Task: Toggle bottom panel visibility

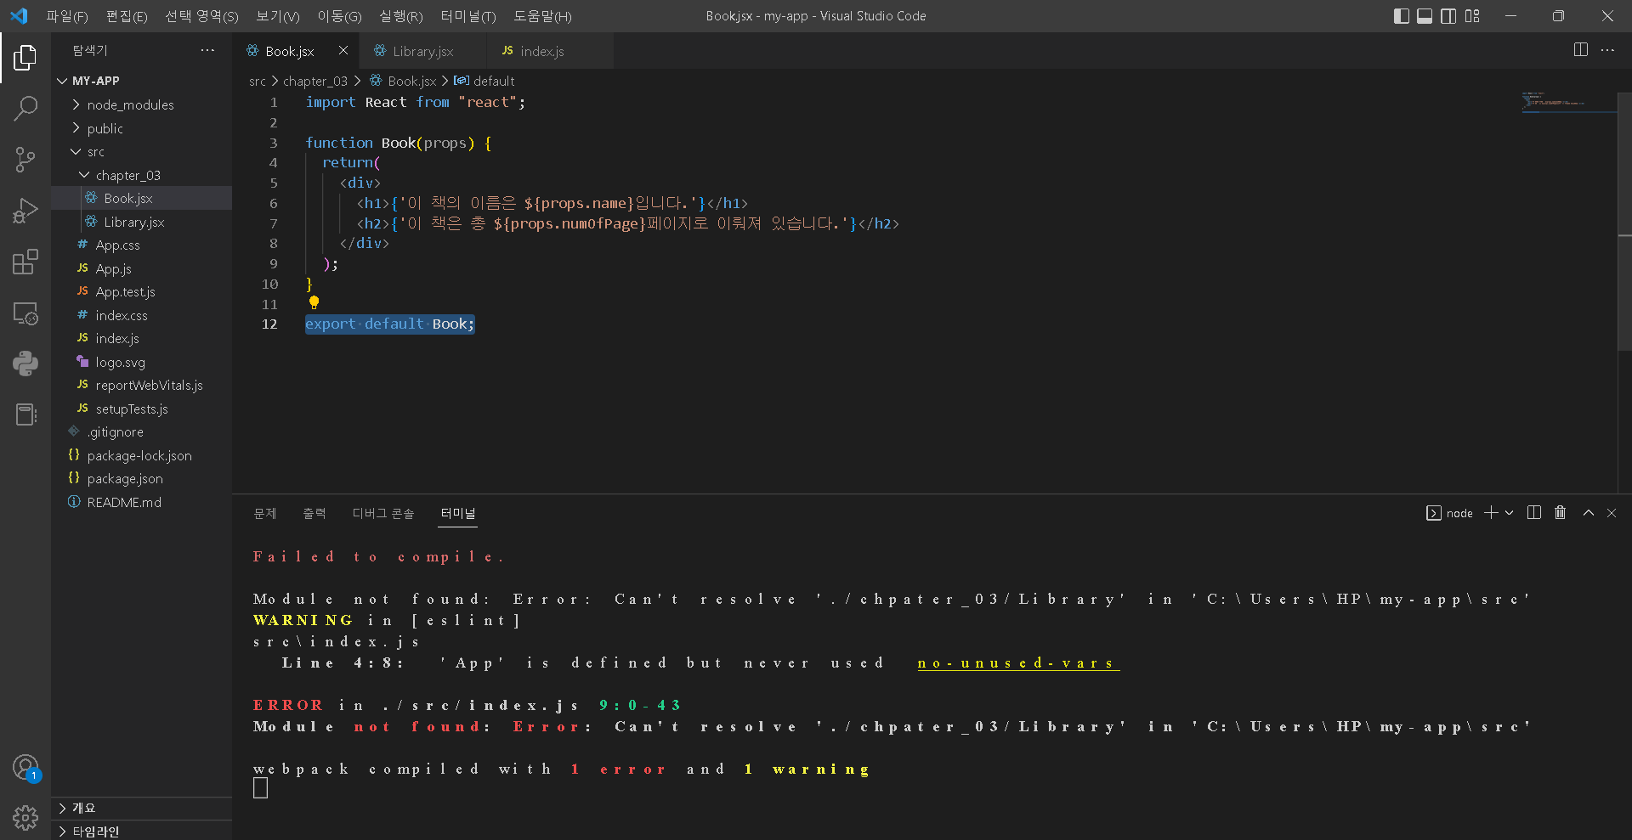Action: (x=1425, y=16)
